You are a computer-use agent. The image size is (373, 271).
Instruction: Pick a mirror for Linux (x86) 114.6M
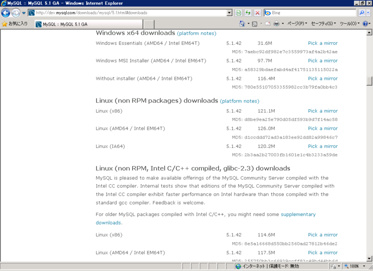tap(323, 235)
